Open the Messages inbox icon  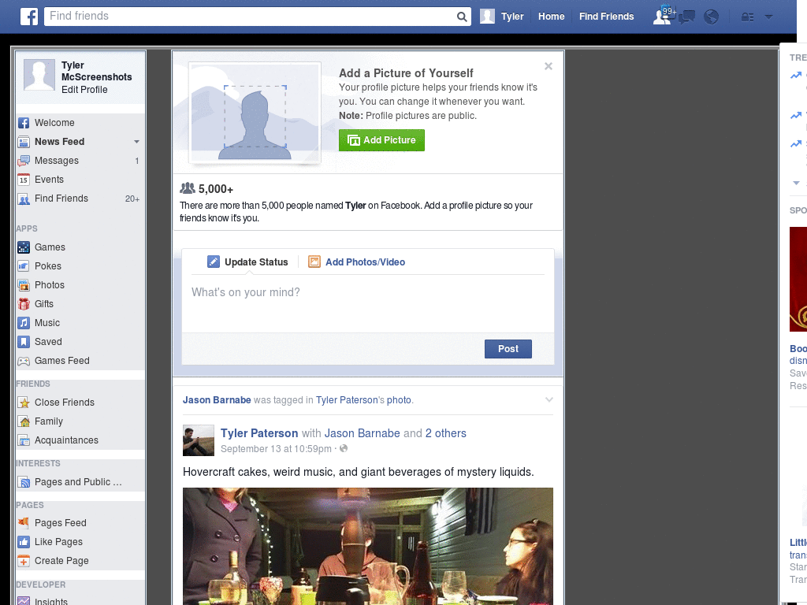[686, 17]
